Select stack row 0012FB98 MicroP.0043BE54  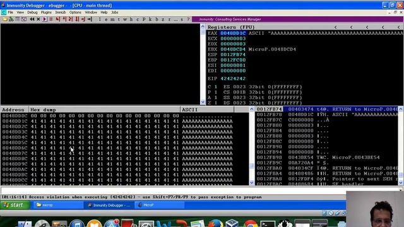pyautogui.click(x=327, y=158)
